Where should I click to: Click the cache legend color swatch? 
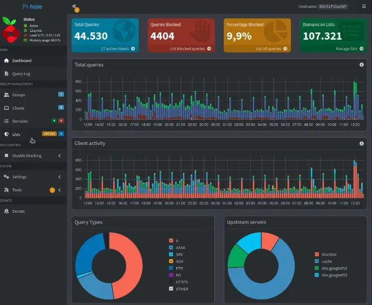(x=317, y=261)
